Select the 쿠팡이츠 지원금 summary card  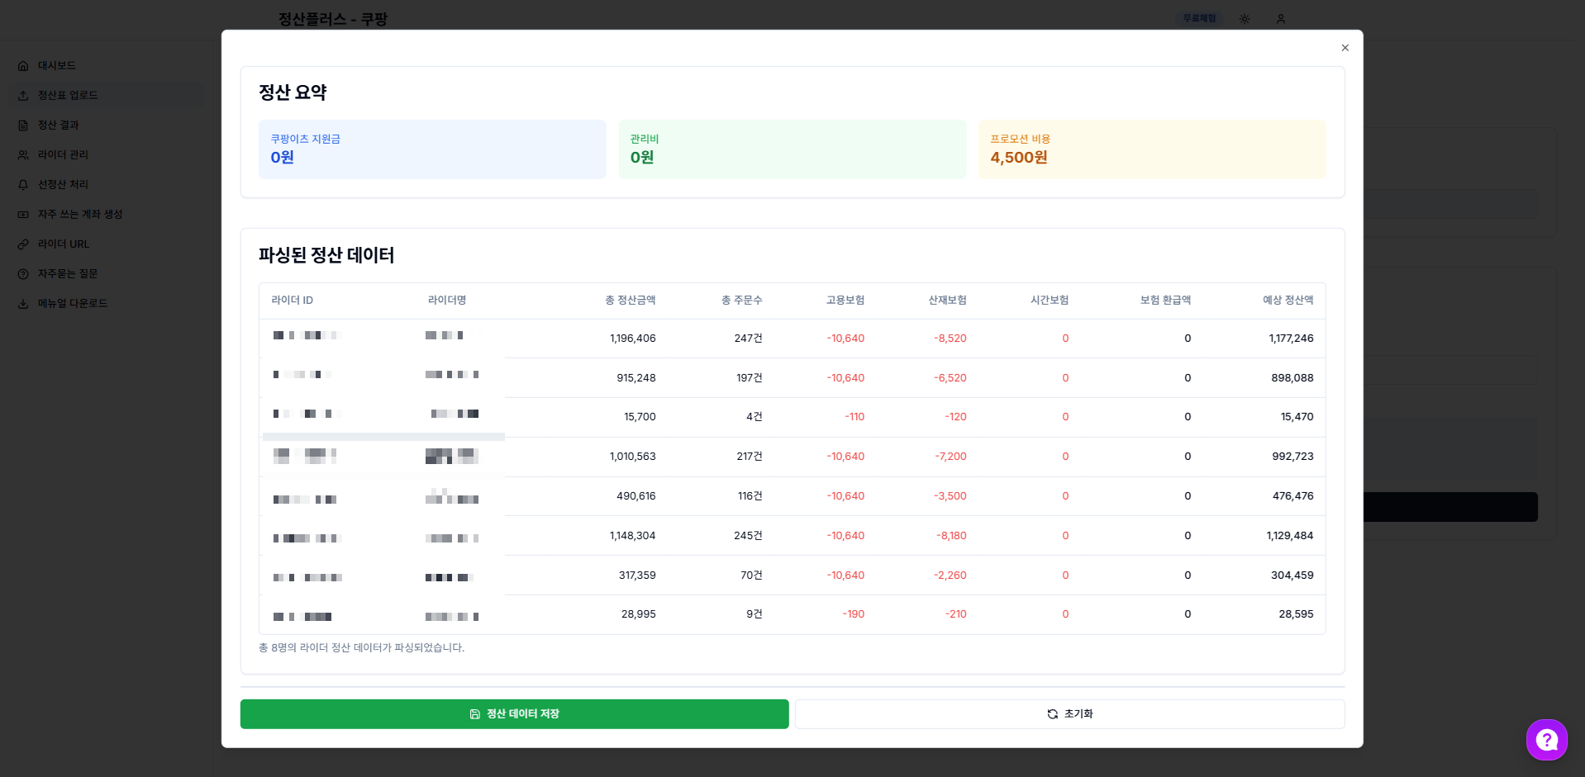[432, 149]
